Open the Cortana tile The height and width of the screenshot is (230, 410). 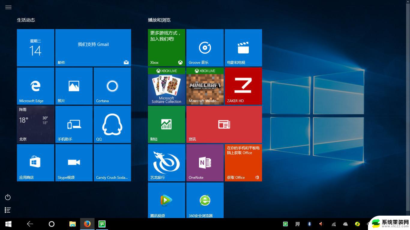coord(112,86)
